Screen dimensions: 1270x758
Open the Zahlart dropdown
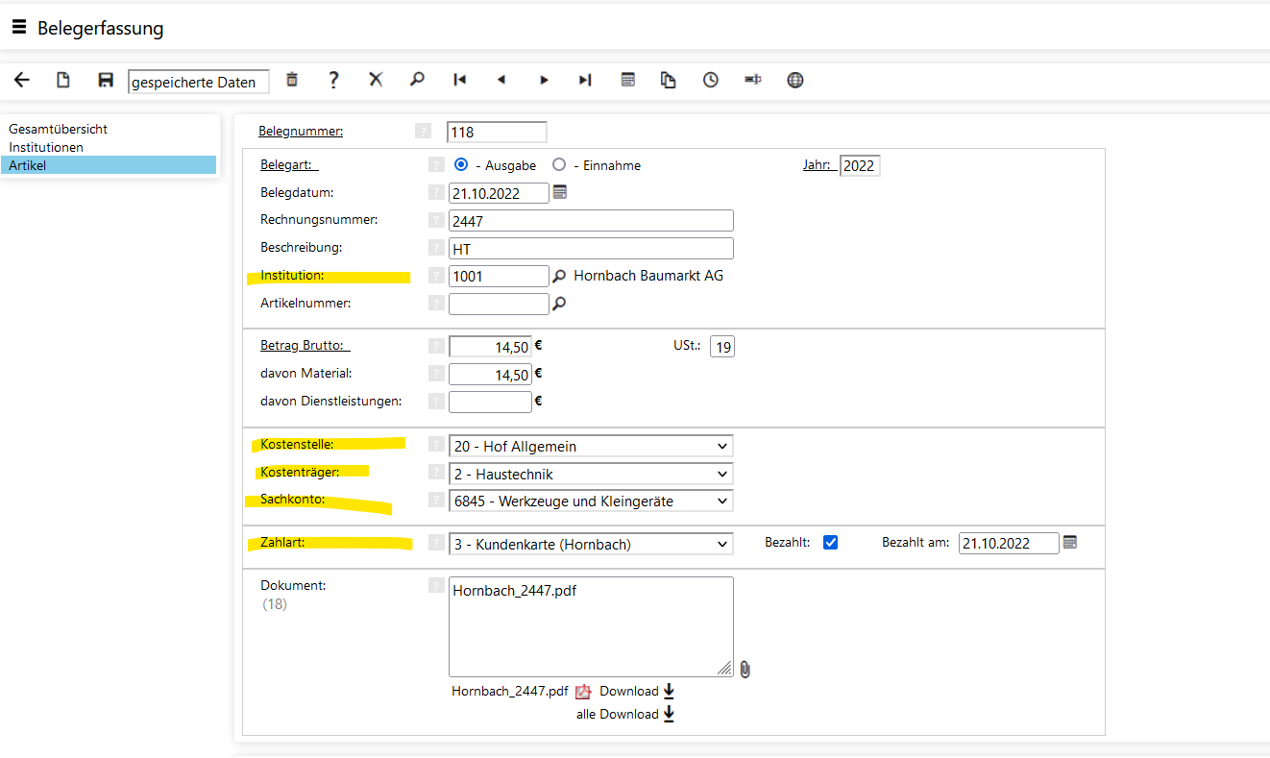[x=590, y=544]
